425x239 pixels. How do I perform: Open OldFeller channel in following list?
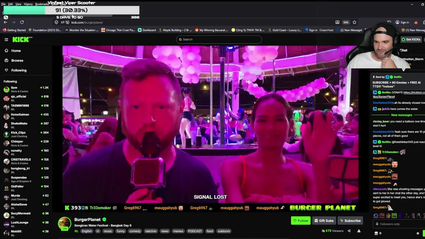click(x=26, y=188)
